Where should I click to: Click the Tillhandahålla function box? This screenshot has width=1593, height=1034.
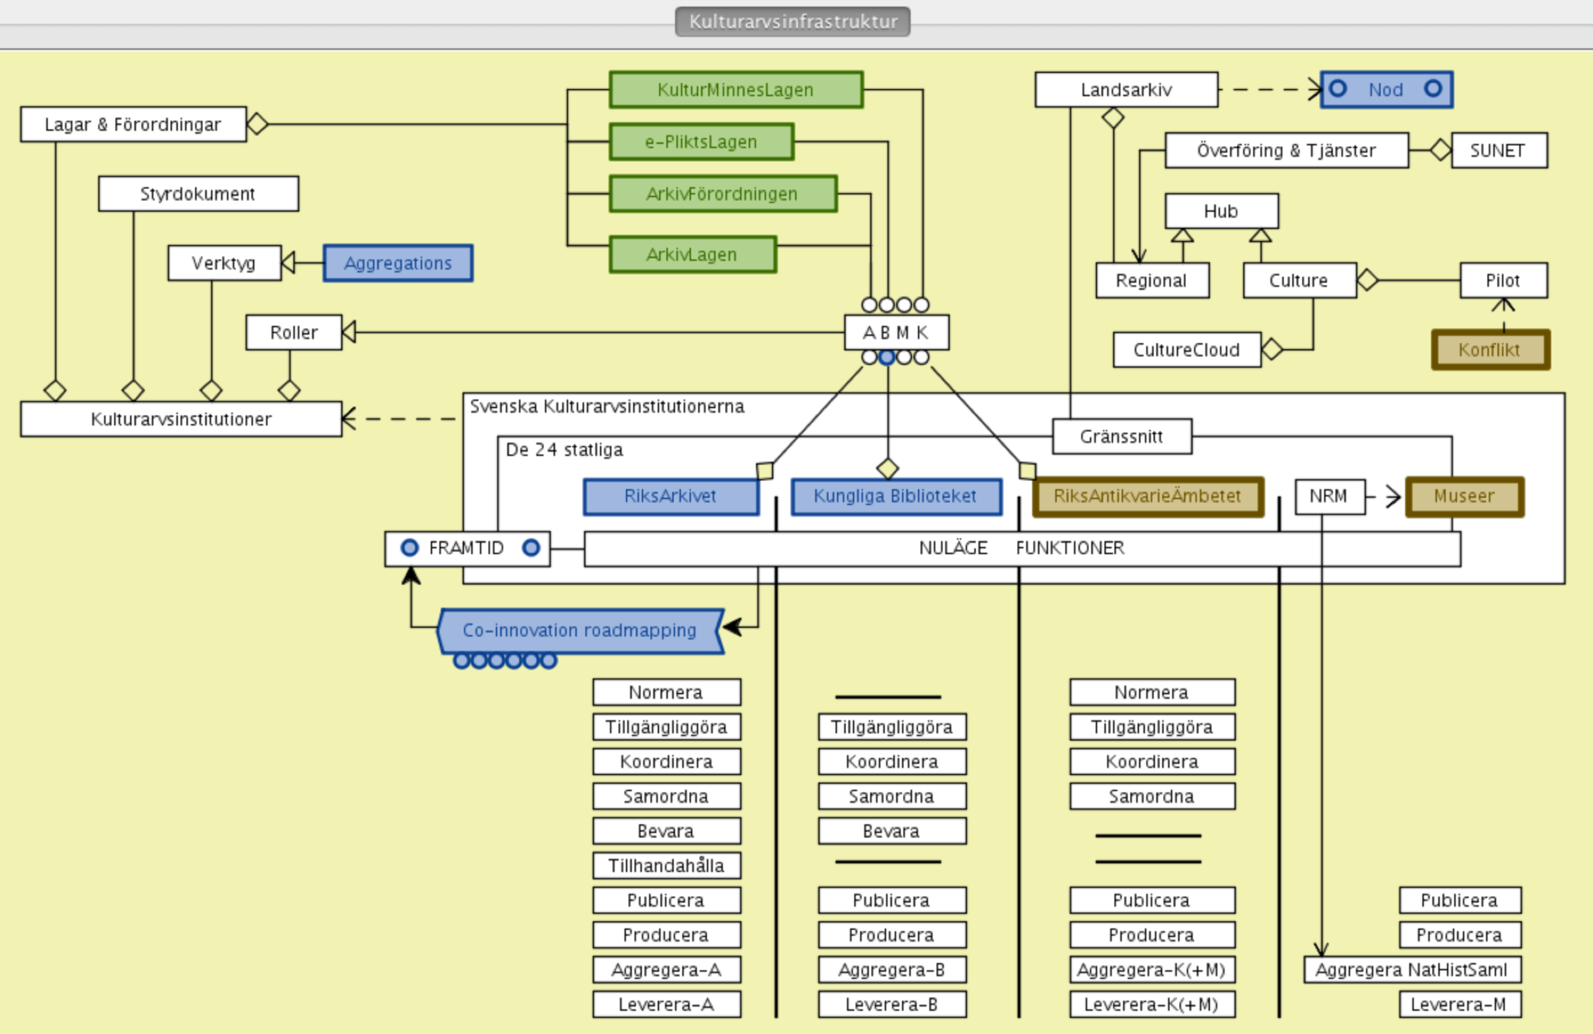click(666, 865)
